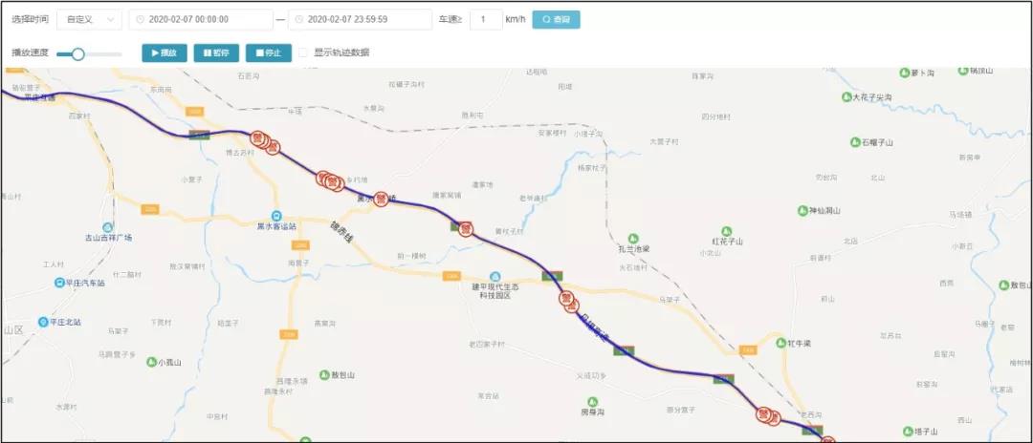Image resolution: width=1033 pixels, height=443 pixels.
Task: Click the 扎兰池梁 green mountain marker
Action: click(633, 238)
